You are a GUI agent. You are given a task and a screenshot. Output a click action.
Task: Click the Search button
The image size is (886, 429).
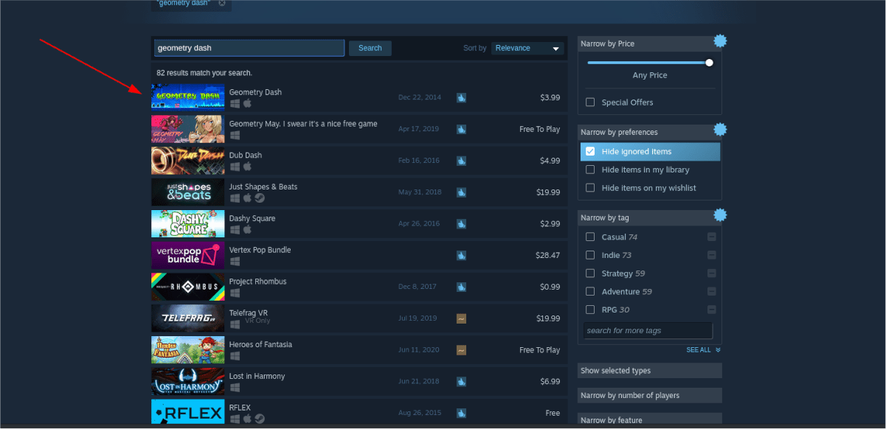370,48
